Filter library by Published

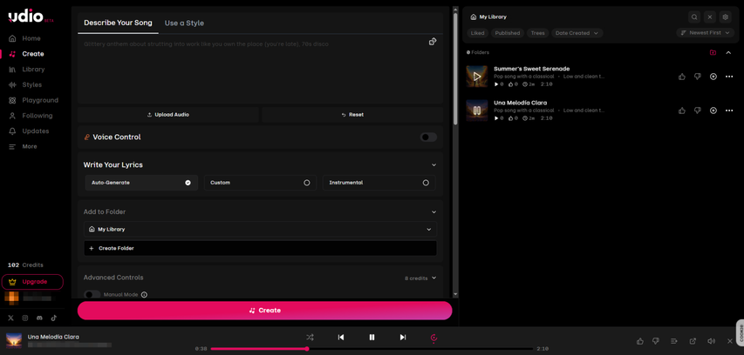coord(508,33)
